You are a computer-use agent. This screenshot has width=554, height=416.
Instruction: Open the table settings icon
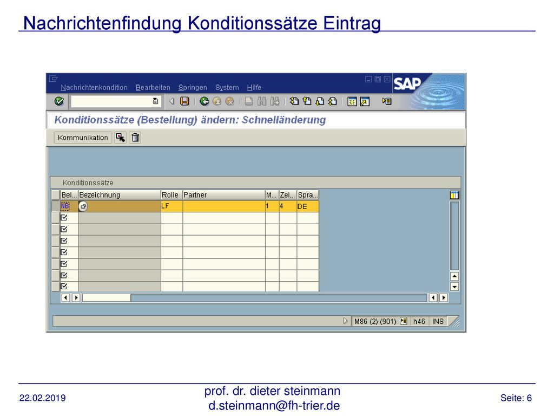point(454,195)
